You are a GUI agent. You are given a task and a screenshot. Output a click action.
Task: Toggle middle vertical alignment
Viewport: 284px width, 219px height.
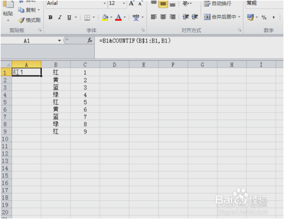tap(163, 4)
